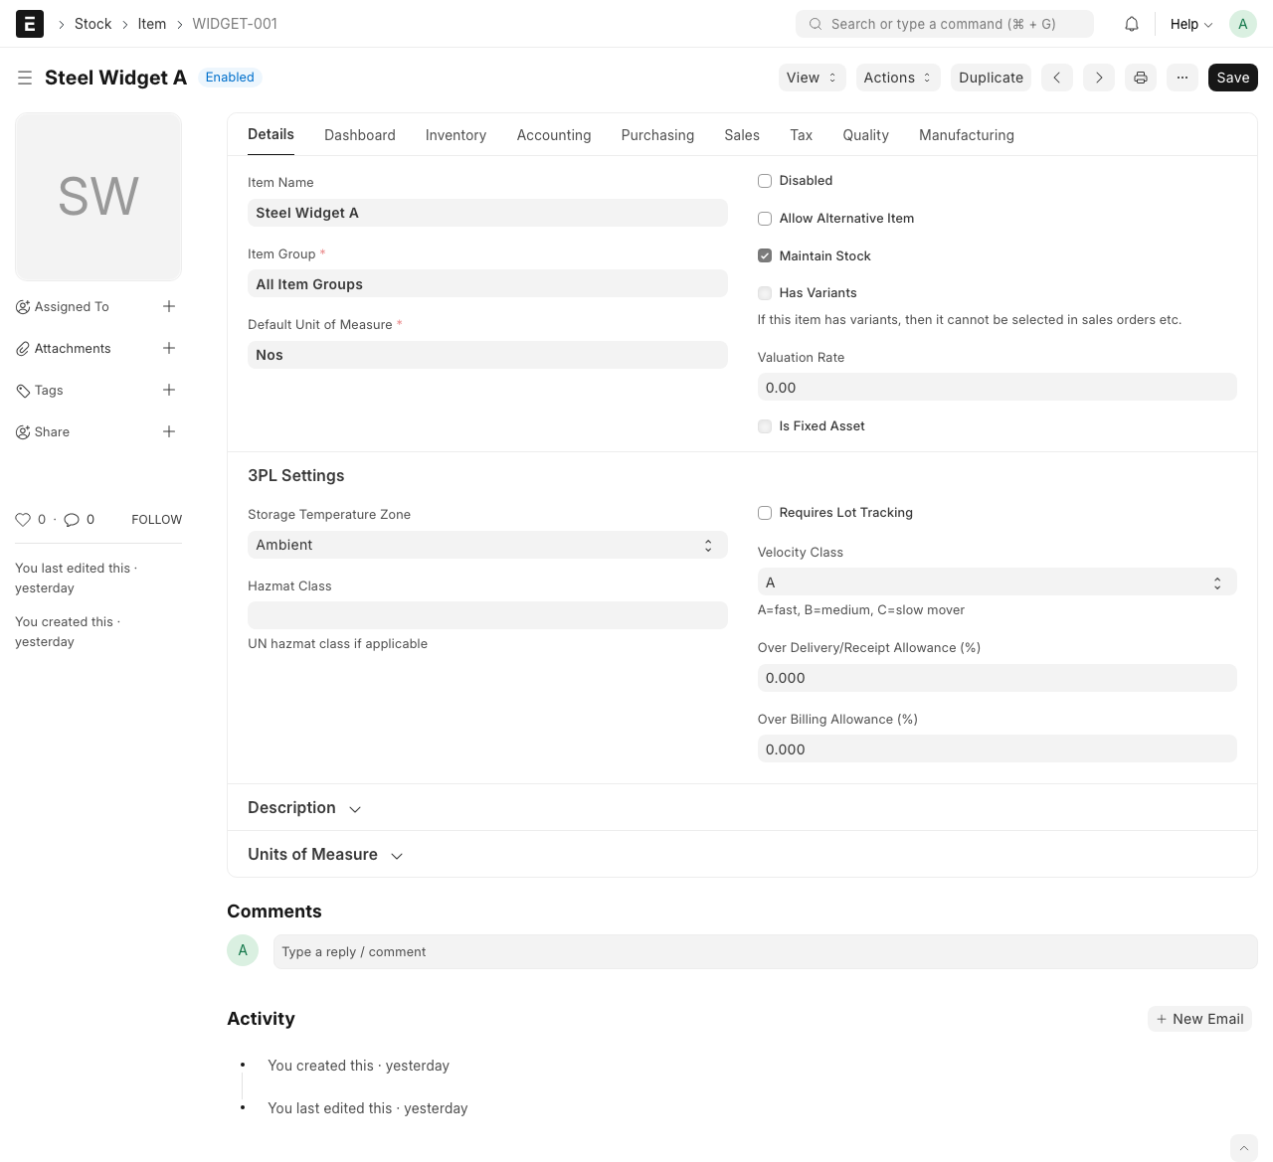Click the notifications bell icon
The height and width of the screenshot is (1162, 1273).
tap(1131, 24)
